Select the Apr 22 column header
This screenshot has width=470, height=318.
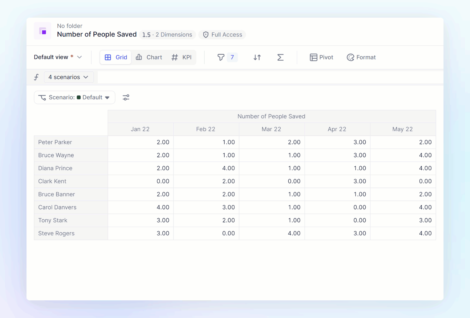[337, 129]
